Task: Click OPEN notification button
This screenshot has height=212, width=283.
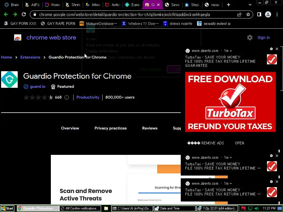Action: tap(239, 143)
